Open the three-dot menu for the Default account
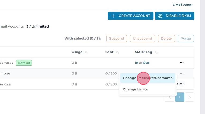 [x=182, y=63]
